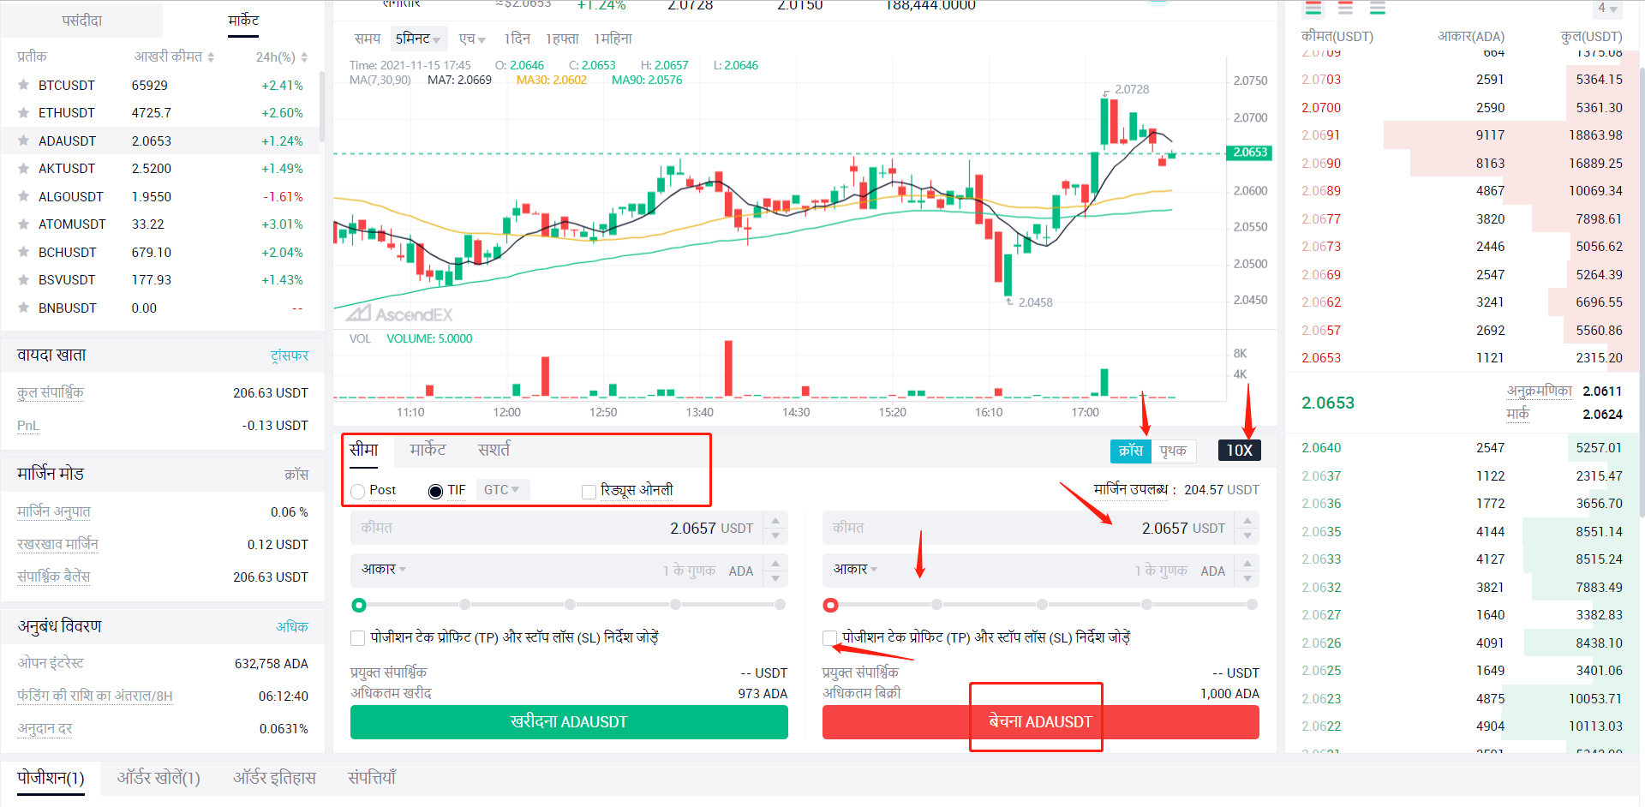
Task: Decrease sell size with down arrow
Action: point(1247,578)
